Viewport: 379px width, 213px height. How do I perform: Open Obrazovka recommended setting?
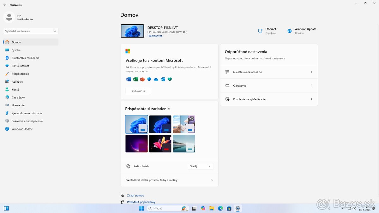pyautogui.click(x=269, y=86)
